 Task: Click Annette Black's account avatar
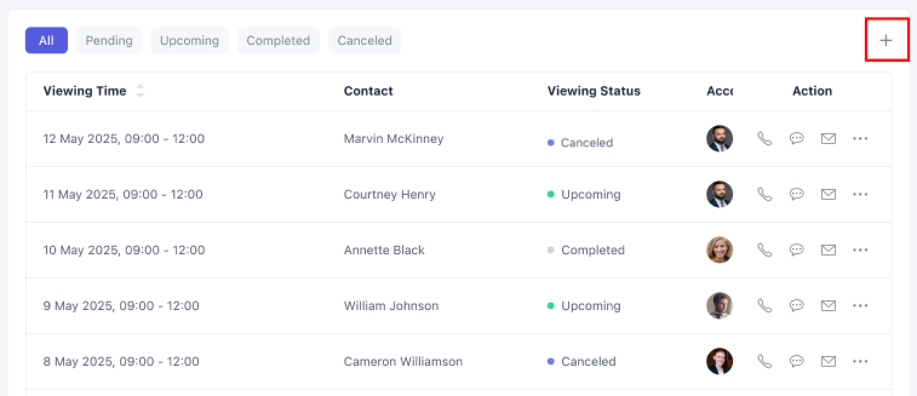(720, 250)
